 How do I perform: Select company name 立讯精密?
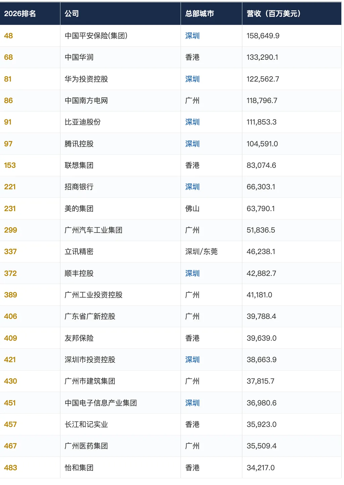(79, 252)
